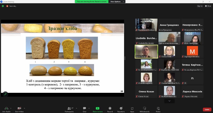The image size is (213, 113).
Task: Select Олена Кохан participant tile
Action: [146, 91]
